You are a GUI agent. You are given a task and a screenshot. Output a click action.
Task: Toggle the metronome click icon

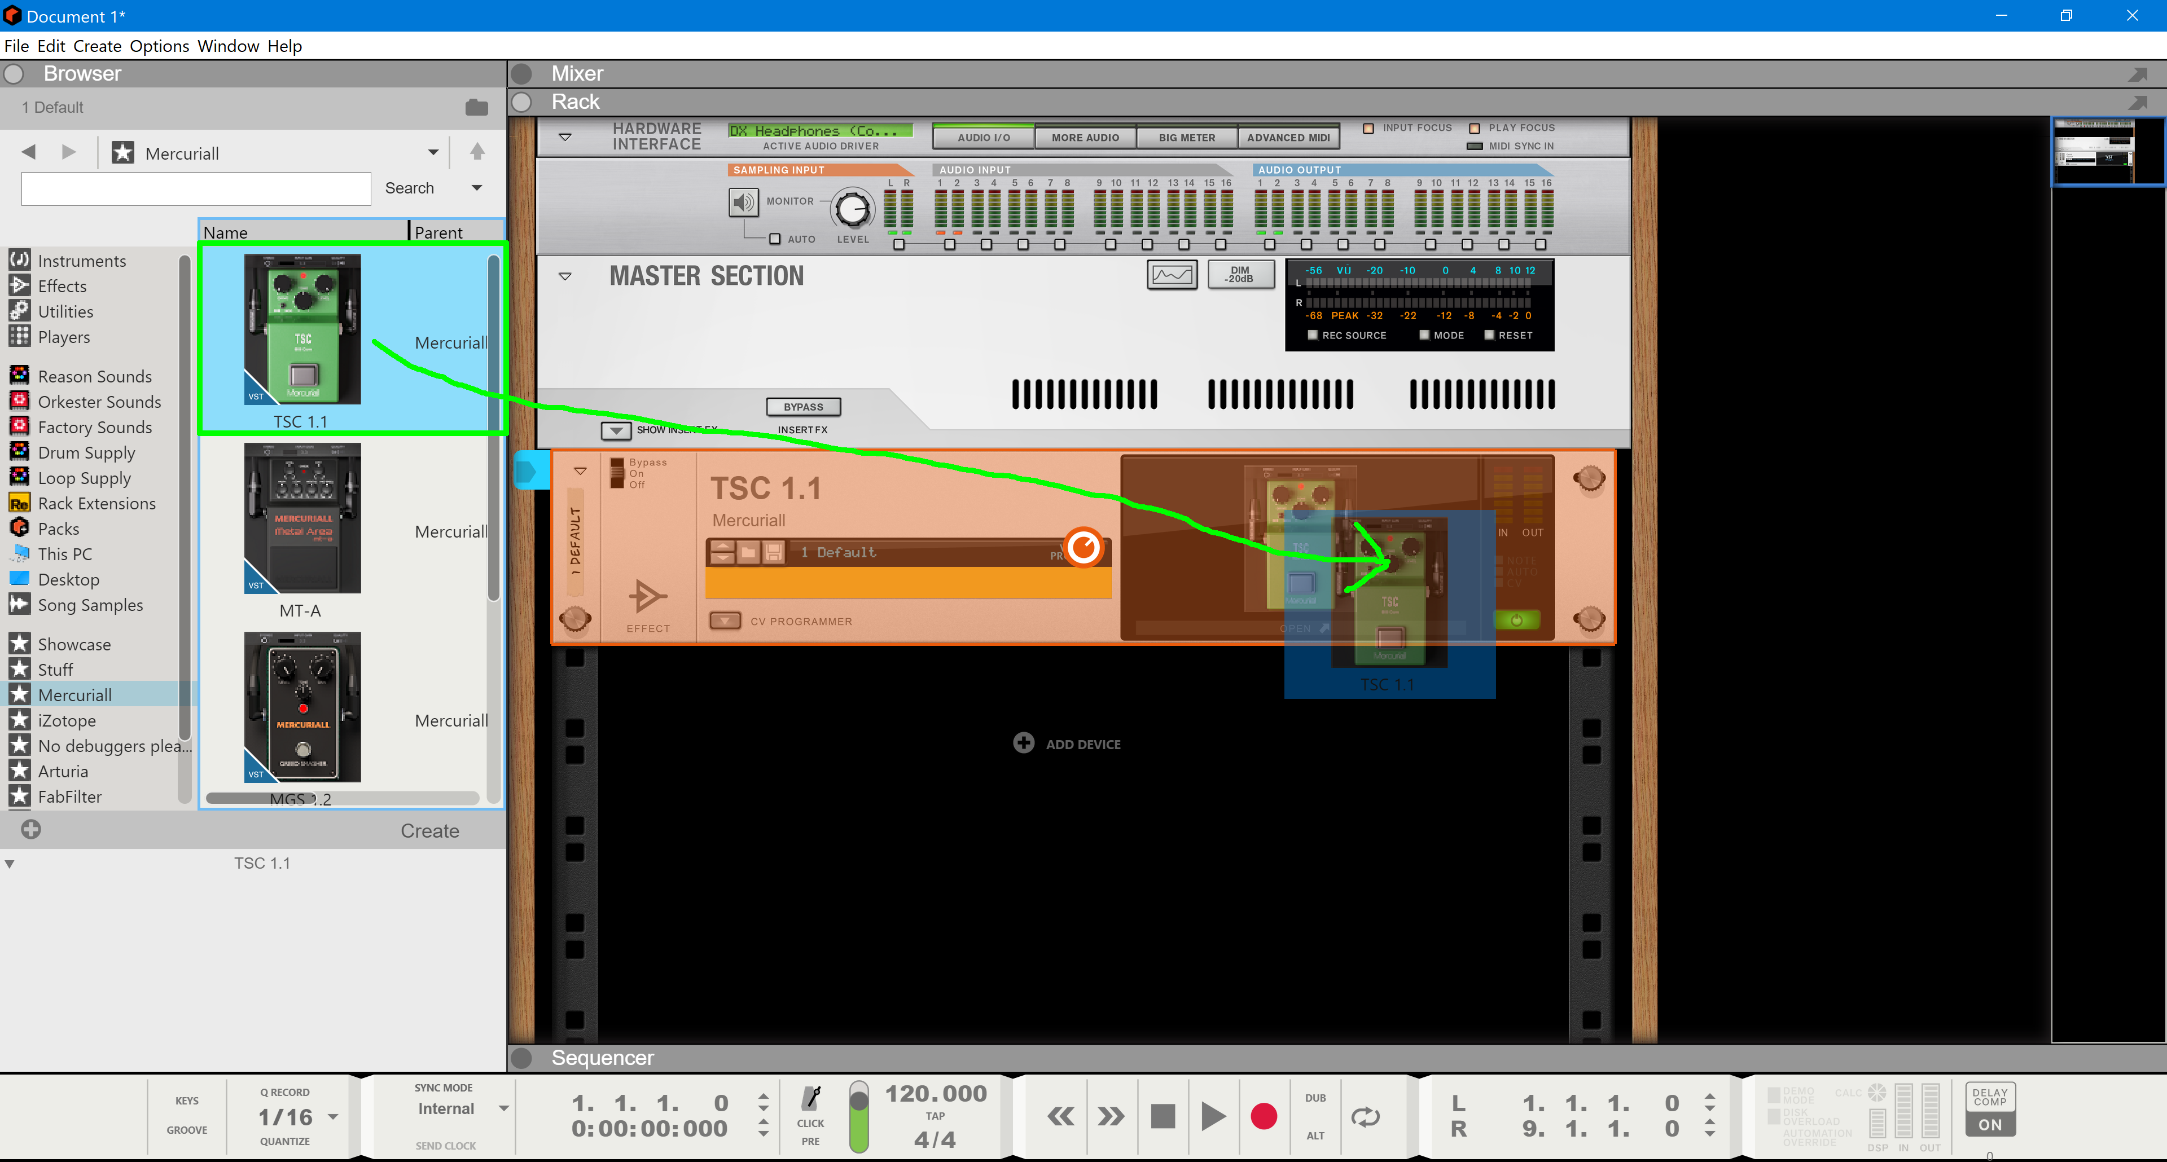coord(811,1098)
